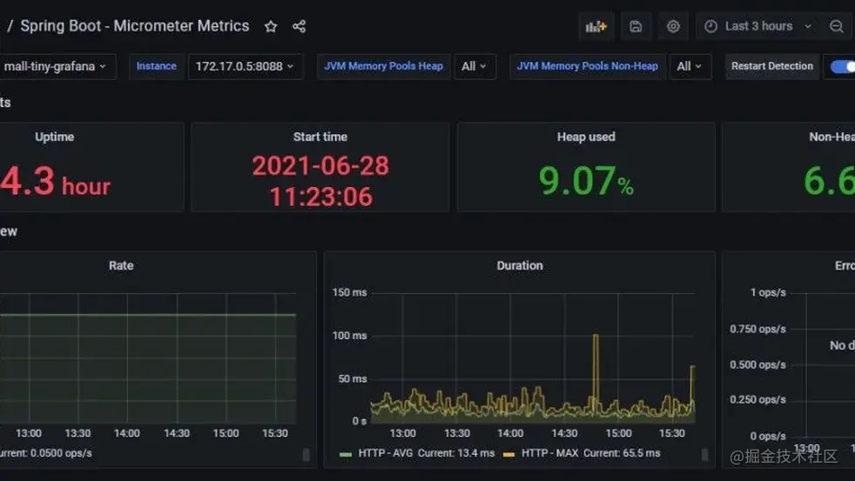Click the 0.750 ops/s axis label
This screenshot has width=855, height=481.
[x=758, y=329]
